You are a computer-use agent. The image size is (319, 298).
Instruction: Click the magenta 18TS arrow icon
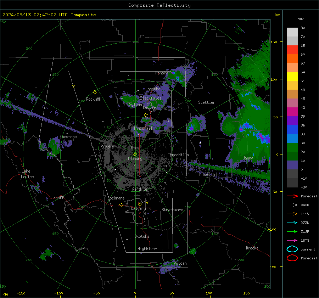click(292, 241)
